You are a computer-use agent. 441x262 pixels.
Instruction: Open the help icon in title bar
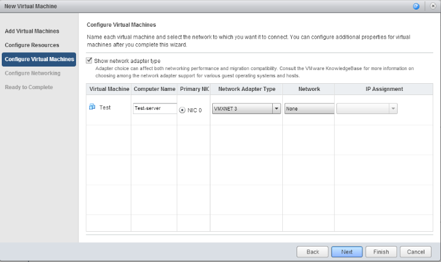click(x=416, y=6)
